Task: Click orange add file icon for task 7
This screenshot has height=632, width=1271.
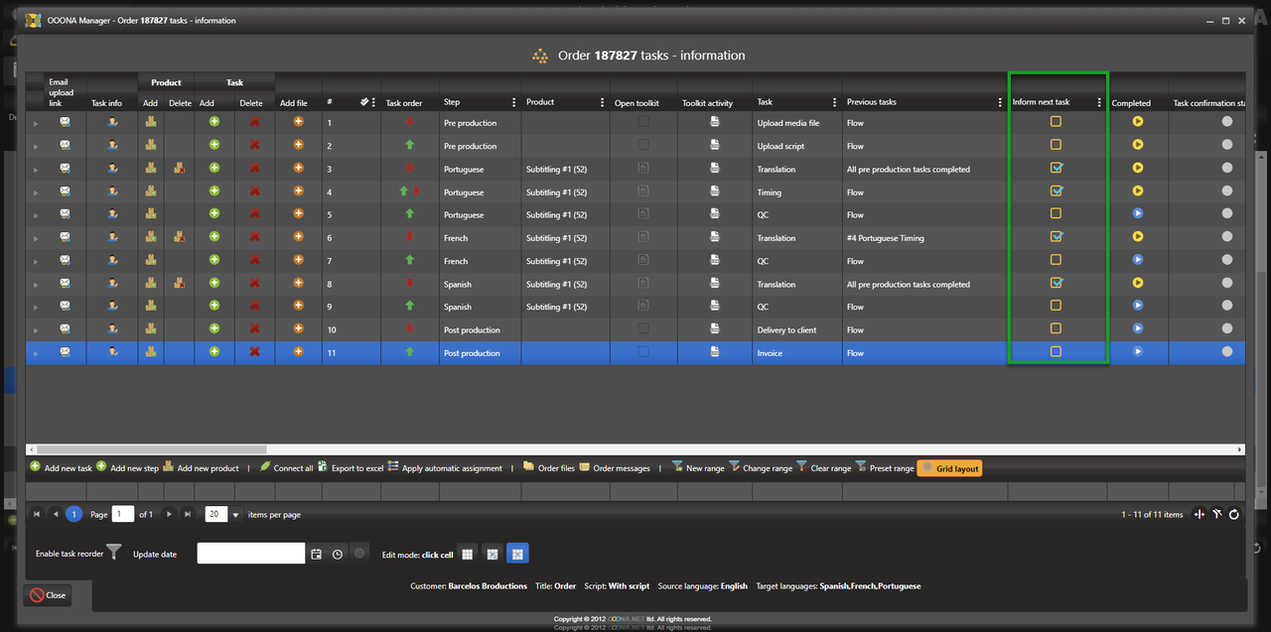Action: [298, 261]
